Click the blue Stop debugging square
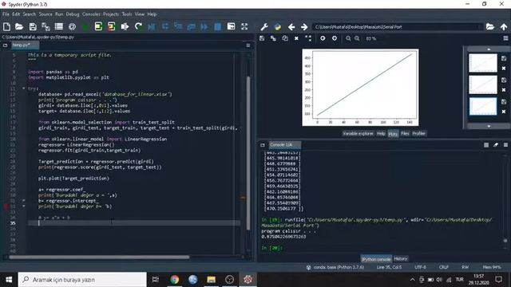 [218, 26]
